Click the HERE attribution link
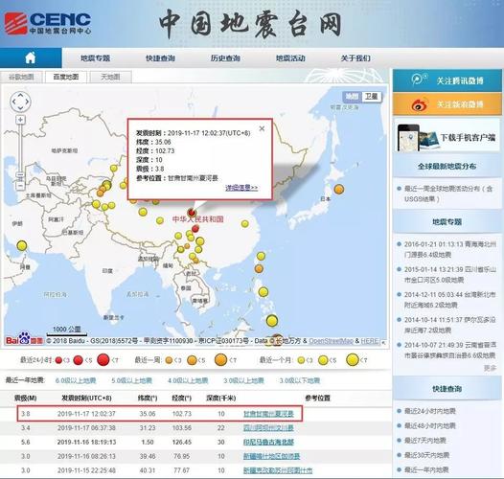Screen dimensions: 504x479 click(x=370, y=341)
